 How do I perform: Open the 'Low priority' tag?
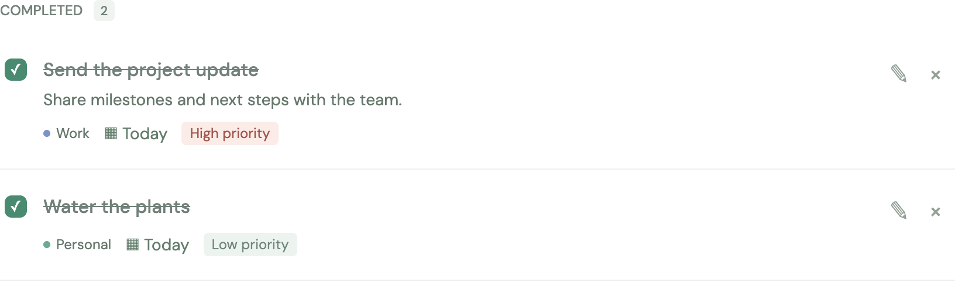coord(250,245)
